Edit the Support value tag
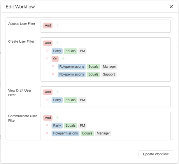The height and width of the screenshot is (164, 179). coord(109,74)
